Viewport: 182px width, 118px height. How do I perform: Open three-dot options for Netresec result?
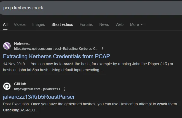point(103,49)
